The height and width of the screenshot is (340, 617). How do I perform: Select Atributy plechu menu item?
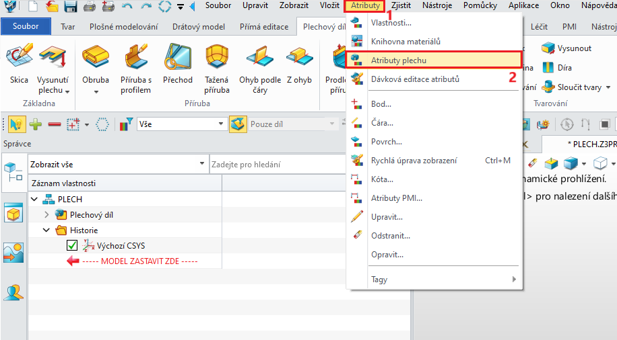click(x=434, y=60)
